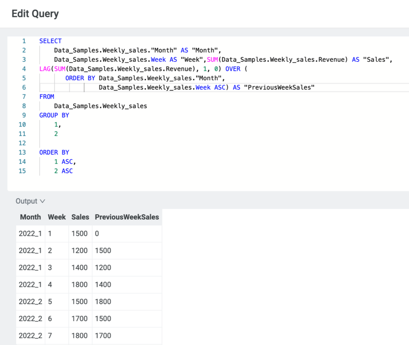Click the Sales column header
Image resolution: width=409 pixels, height=345 pixels.
pyautogui.click(x=80, y=217)
